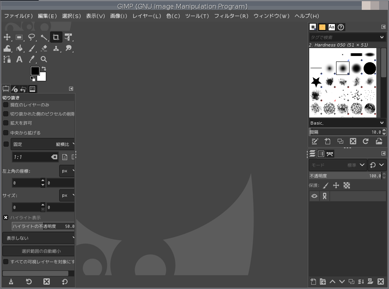The height and width of the screenshot is (289, 389).
Task: Clear the 1:1 aspect ratio field
Action: pos(54,157)
